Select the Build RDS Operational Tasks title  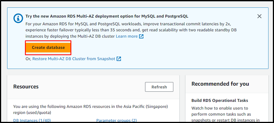(220, 100)
